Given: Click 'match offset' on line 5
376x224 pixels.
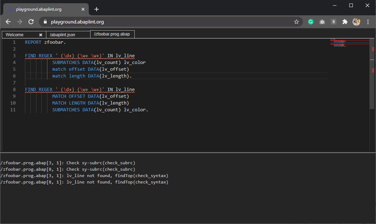Looking at the screenshot, I should pyautogui.click(x=69, y=69).
